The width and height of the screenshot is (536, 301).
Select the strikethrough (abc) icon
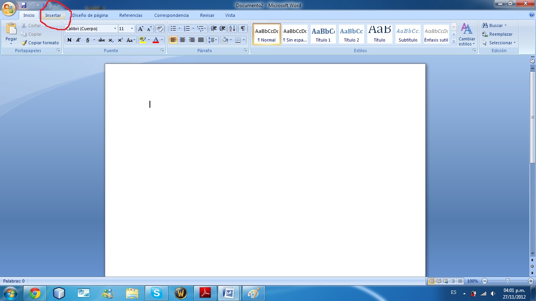coord(101,40)
